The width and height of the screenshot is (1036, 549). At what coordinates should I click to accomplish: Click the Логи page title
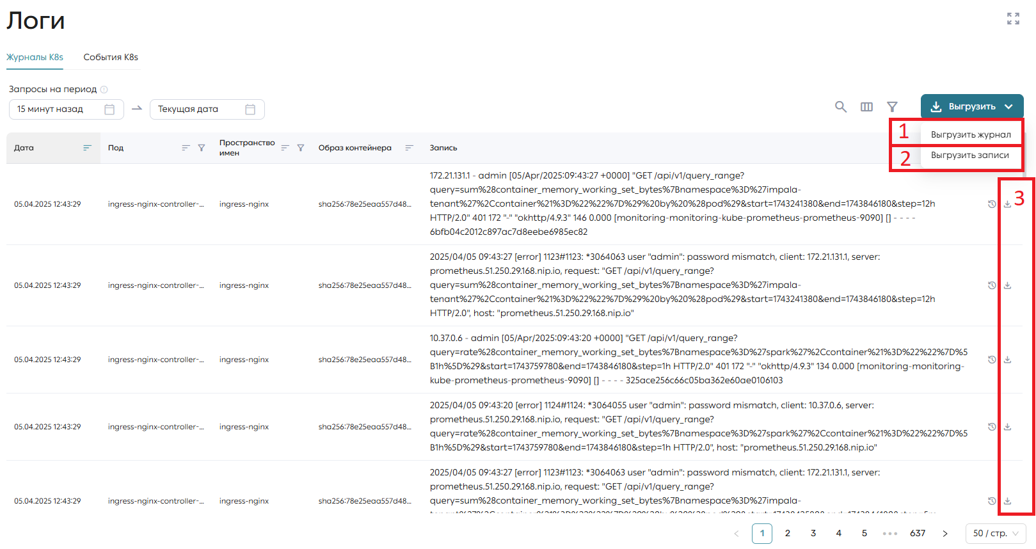click(x=36, y=20)
